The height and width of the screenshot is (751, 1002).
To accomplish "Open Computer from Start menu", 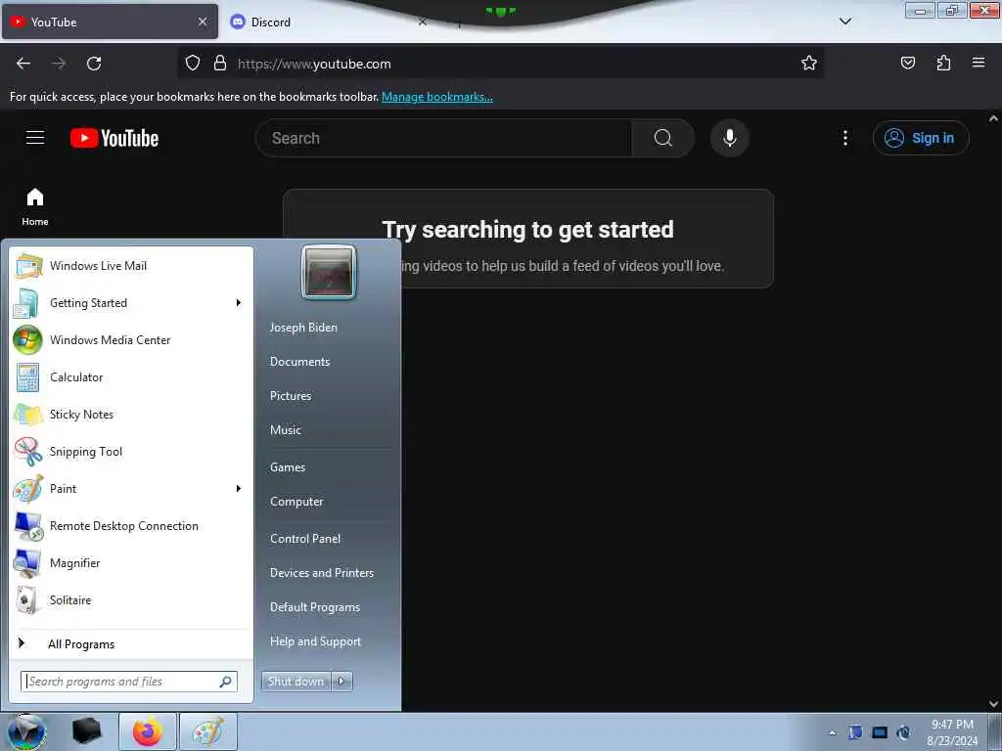I will click(296, 502).
